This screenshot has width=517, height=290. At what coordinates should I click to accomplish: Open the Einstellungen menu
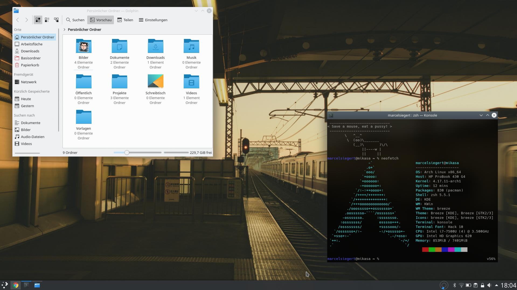[x=153, y=20]
